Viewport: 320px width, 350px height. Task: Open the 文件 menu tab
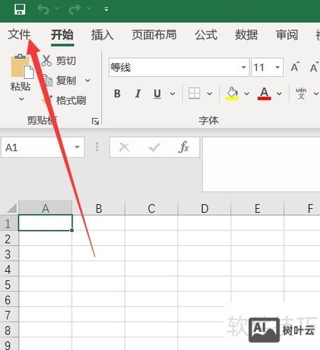pyautogui.click(x=20, y=35)
